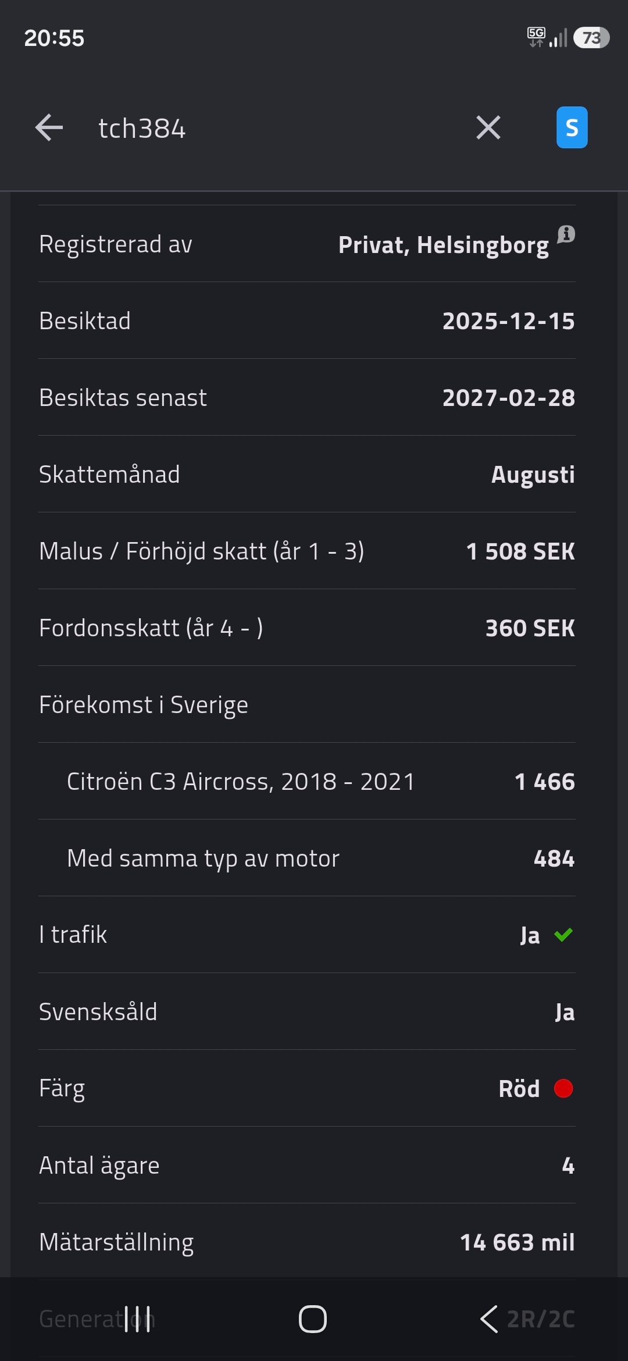Tap the back arrow beside tch384

click(x=49, y=128)
